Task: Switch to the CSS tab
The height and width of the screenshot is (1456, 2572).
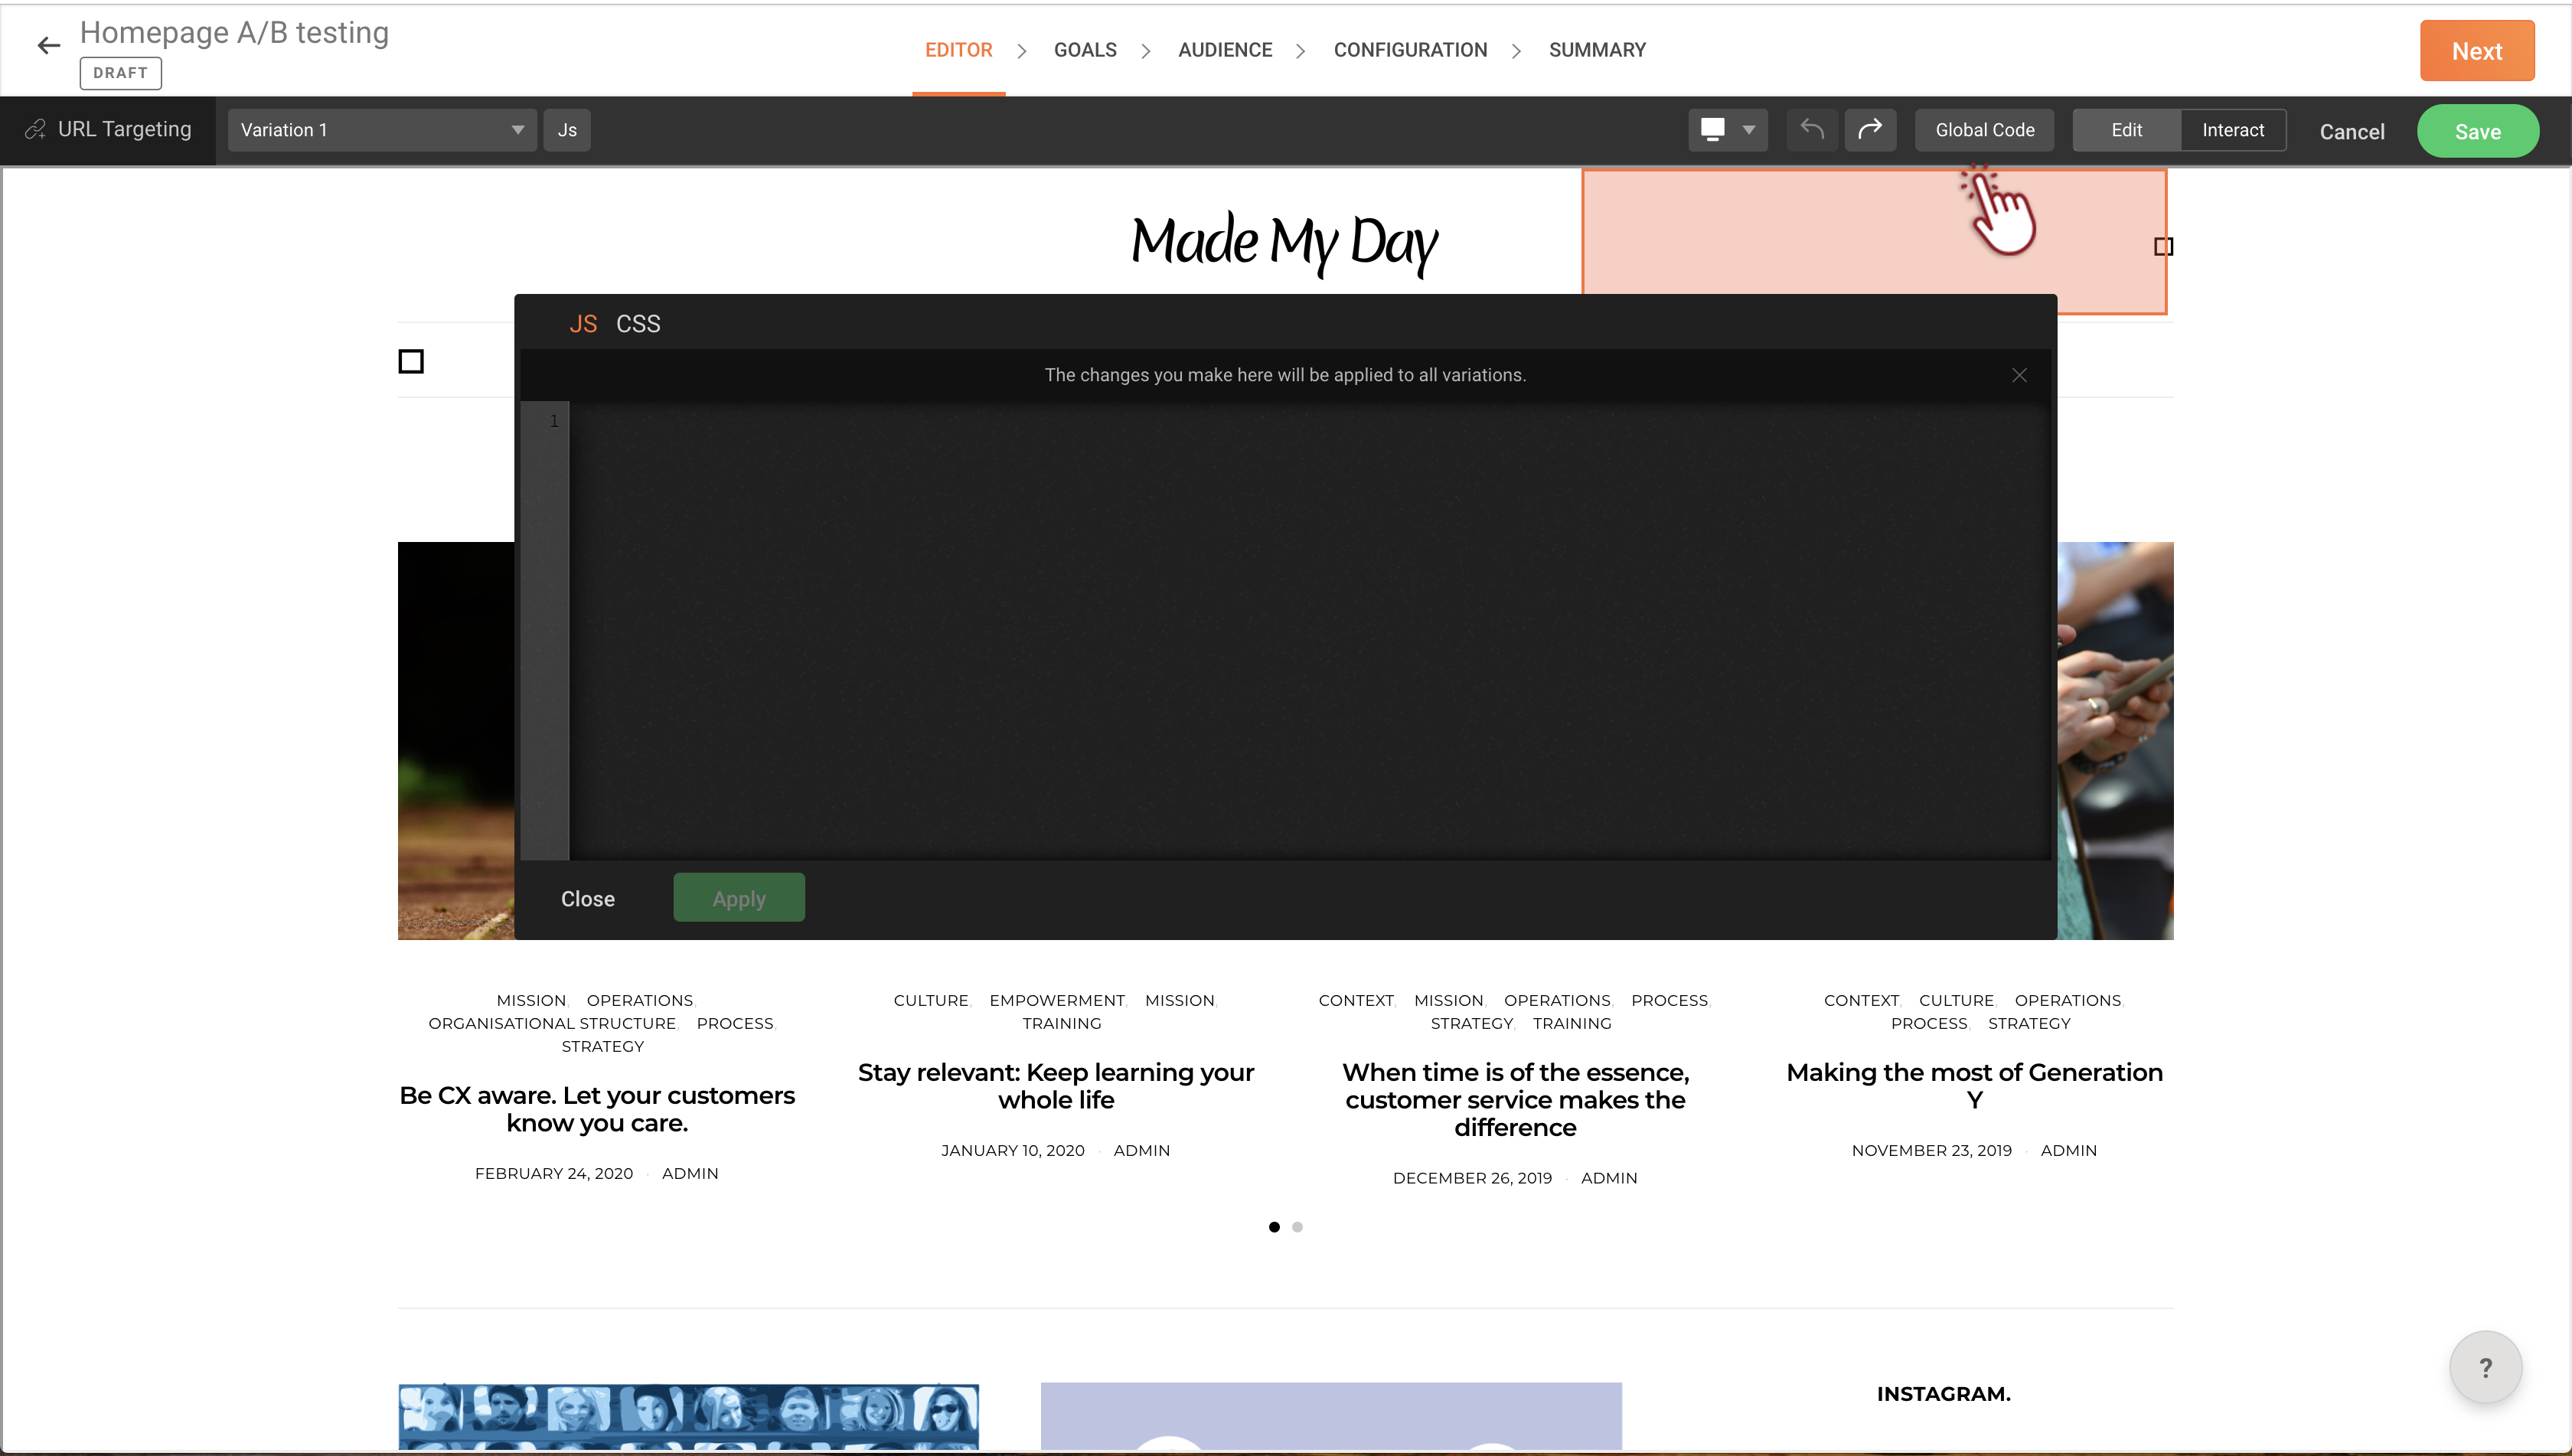Action: (638, 324)
